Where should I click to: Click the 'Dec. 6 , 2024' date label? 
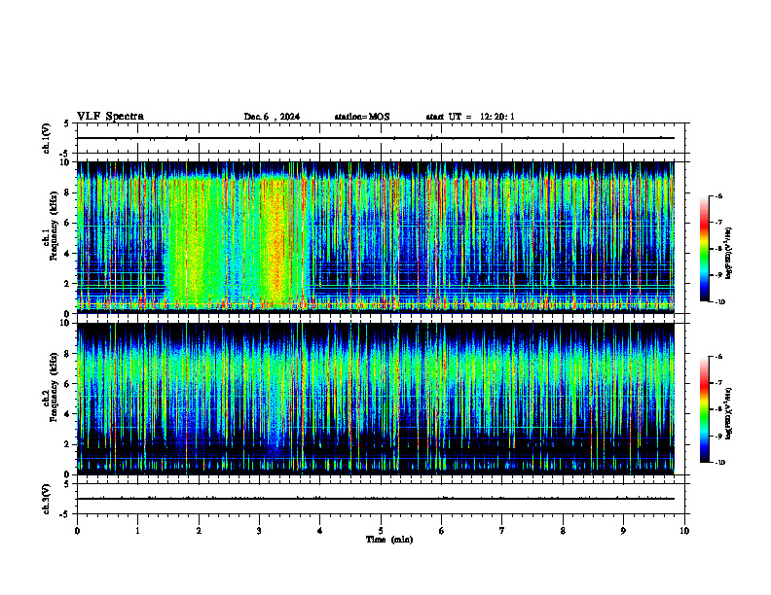pyautogui.click(x=272, y=117)
